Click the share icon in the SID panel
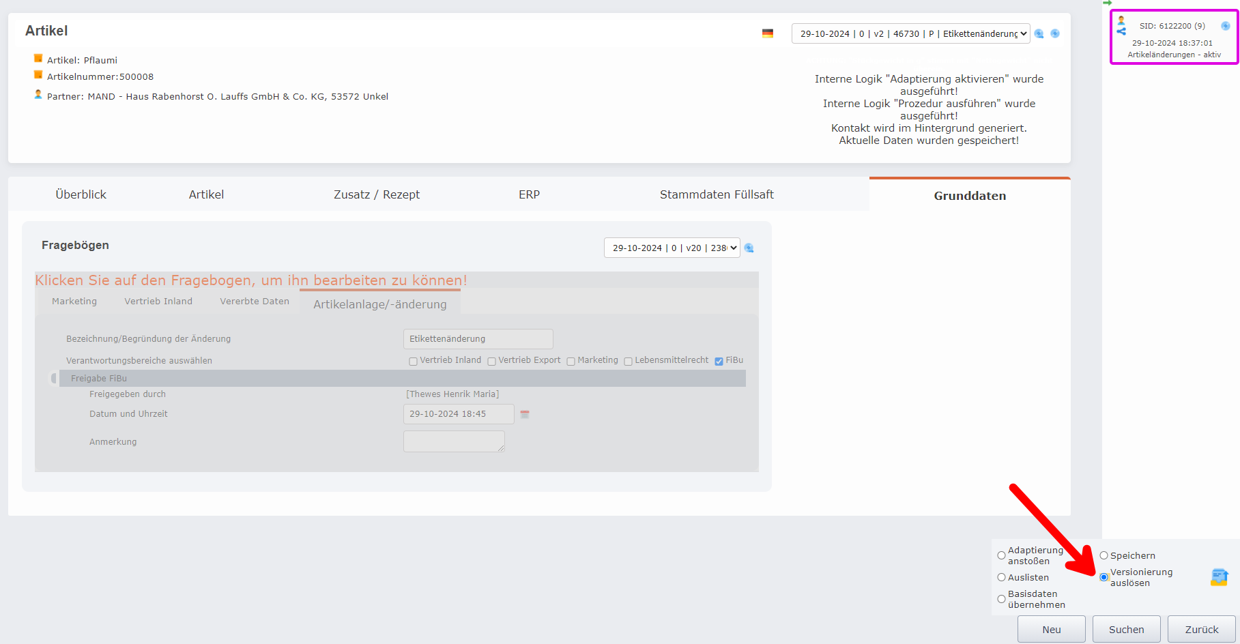This screenshot has height=644, width=1240. (1121, 30)
